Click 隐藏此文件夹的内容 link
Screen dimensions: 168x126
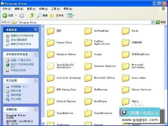tap(22, 36)
